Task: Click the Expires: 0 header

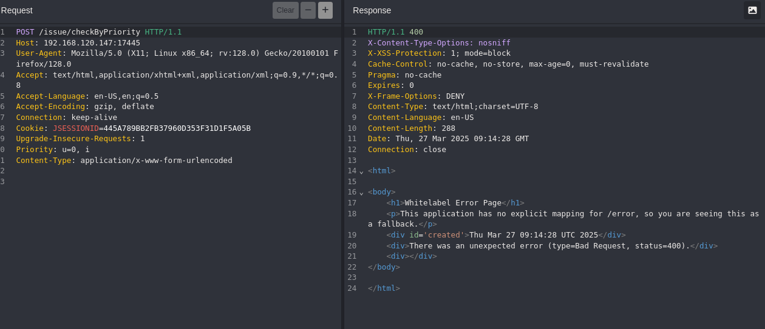Action: click(x=391, y=85)
